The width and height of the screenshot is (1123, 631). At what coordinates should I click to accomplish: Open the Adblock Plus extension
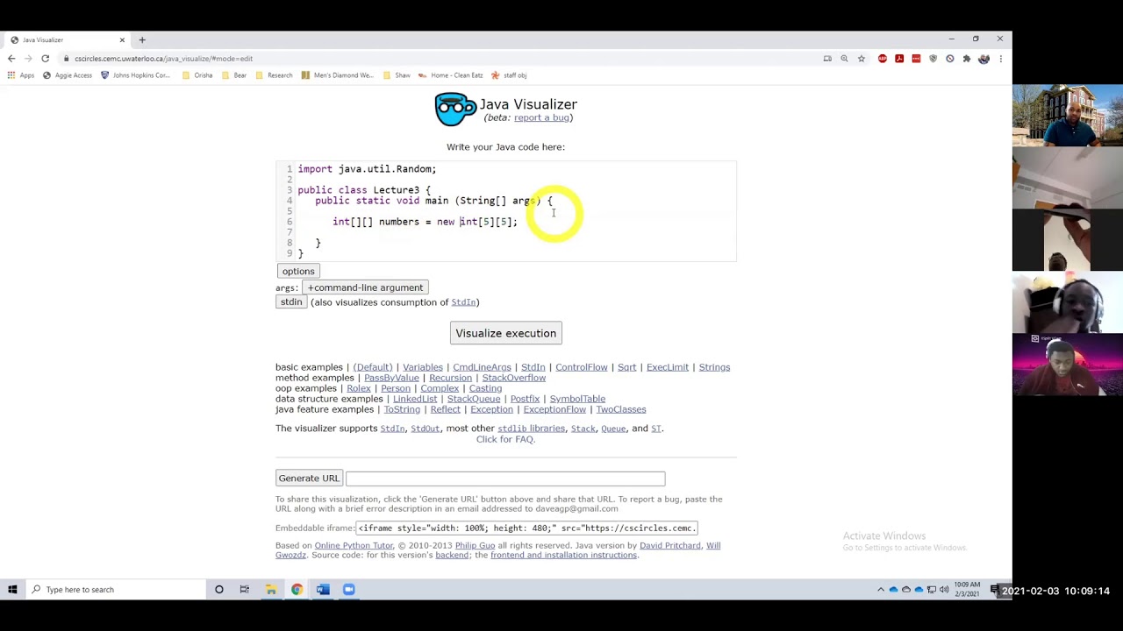(883, 59)
